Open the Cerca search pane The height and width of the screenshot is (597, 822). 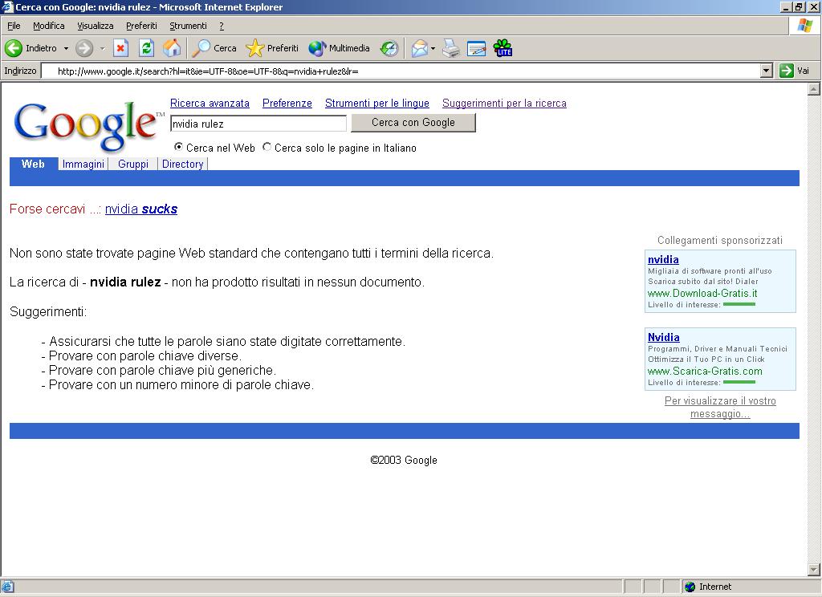[215, 48]
